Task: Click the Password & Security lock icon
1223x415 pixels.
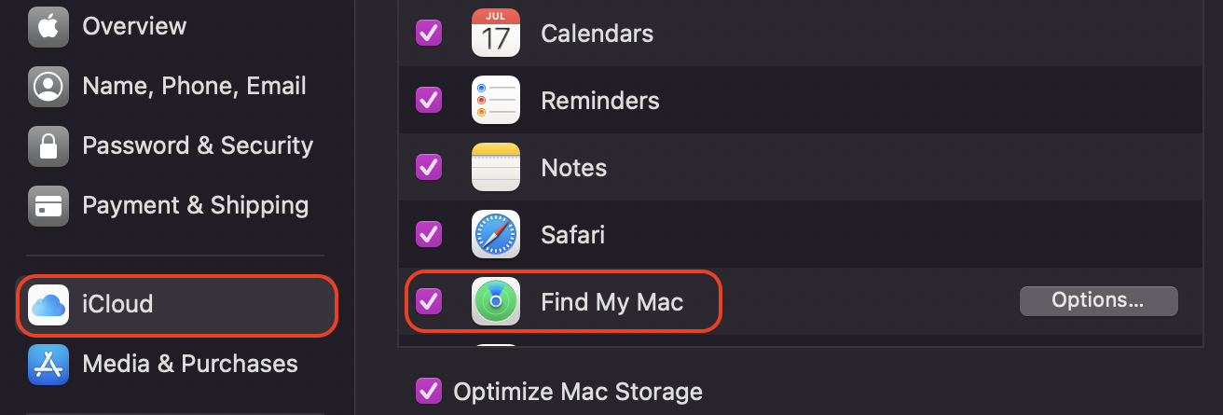Action: [48, 145]
